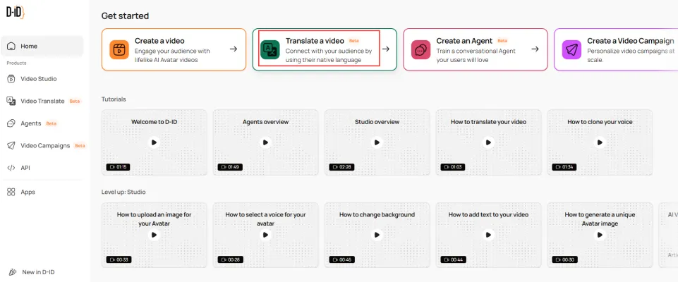Open the Home sidebar item
The height and width of the screenshot is (282, 678).
29,46
